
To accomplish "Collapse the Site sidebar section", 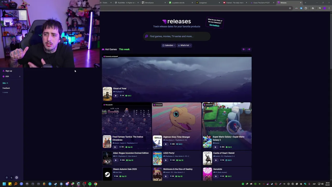I will [x=5, y=83].
